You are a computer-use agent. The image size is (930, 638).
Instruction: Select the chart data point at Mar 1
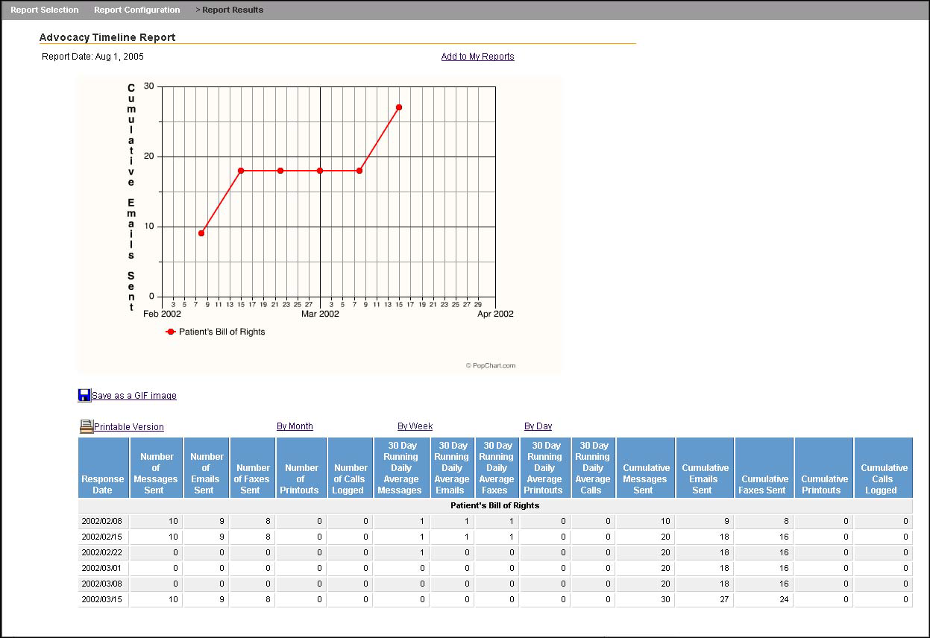tap(320, 171)
